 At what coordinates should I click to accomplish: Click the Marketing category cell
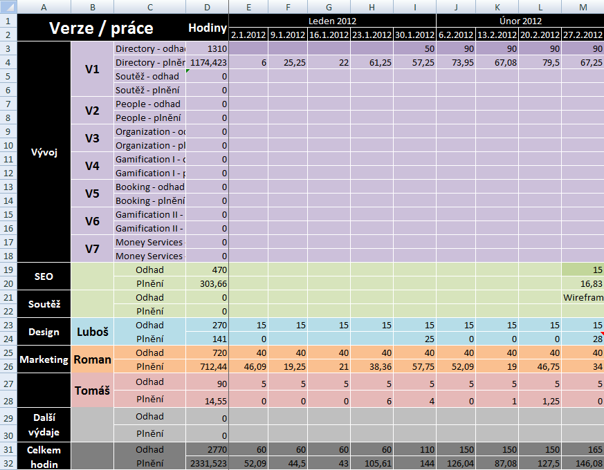tap(44, 359)
